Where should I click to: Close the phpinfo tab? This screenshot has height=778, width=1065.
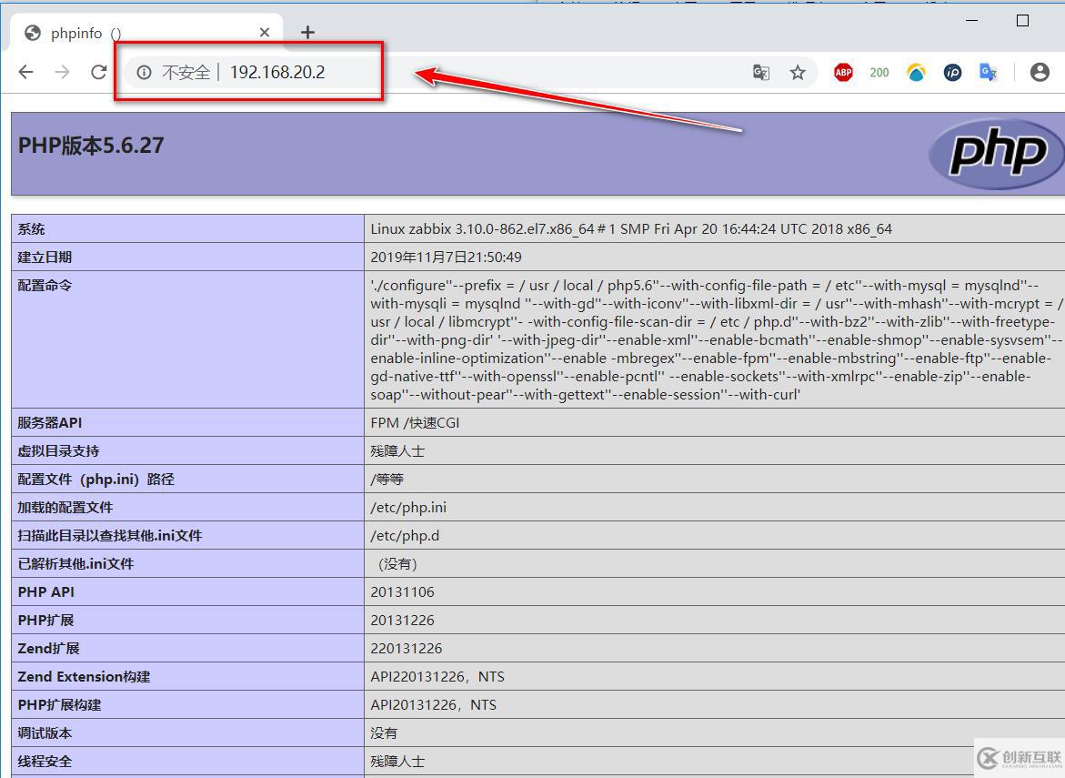pos(265,32)
